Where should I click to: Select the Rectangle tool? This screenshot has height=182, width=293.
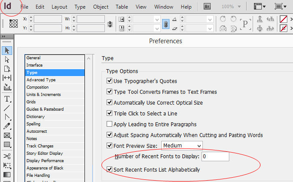pyautogui.click(x=7, y=144)
